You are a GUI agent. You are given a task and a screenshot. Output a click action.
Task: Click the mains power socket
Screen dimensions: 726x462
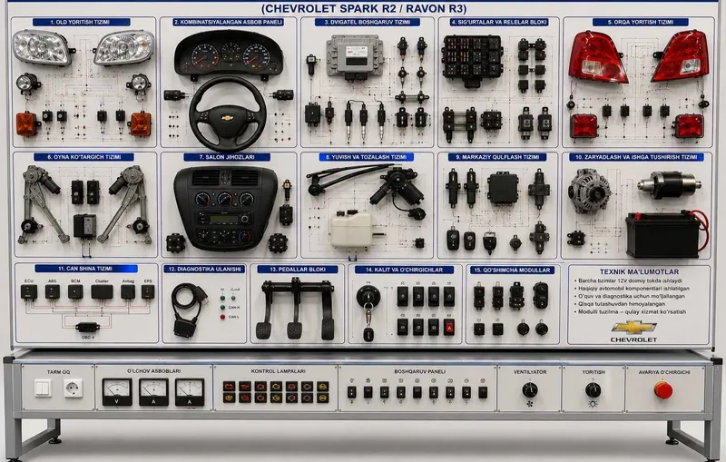point(73,388)
